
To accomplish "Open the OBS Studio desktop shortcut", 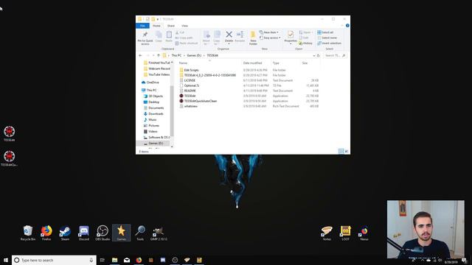I will pyautogui.click(x=103, y=233).
